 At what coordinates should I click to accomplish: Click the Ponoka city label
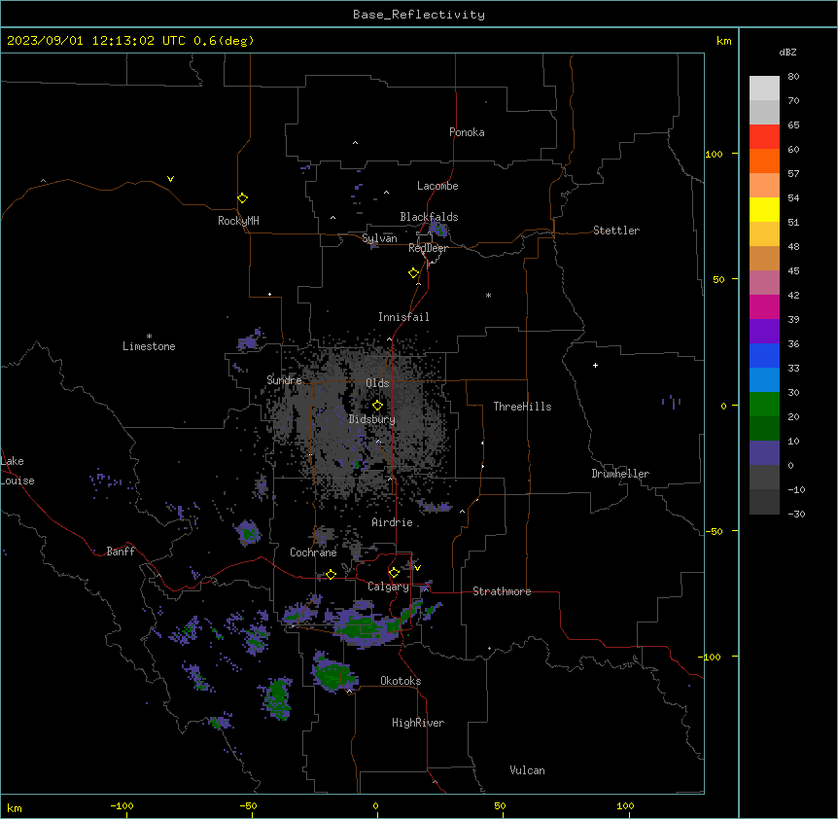[x=467, y=132]
